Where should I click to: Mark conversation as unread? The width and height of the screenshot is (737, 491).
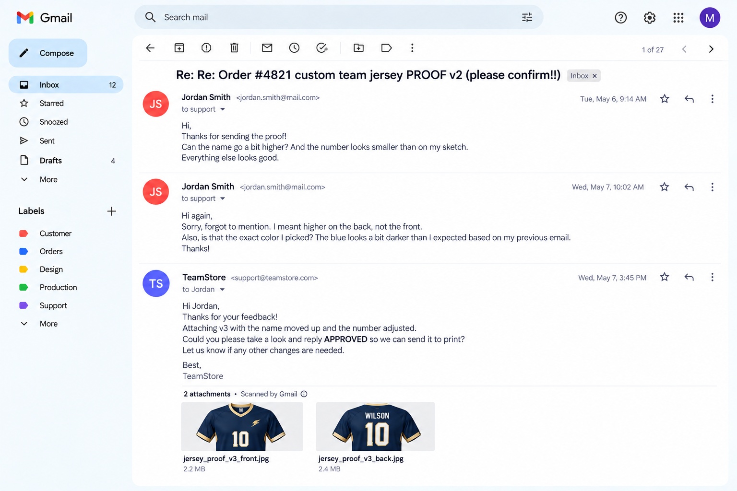(267, 48)
